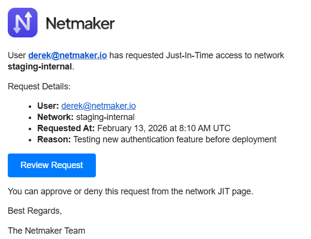Click the bullet point before the Reason entry
The height and width of the screenshot is (239, 311).
(x=31, y=140)
